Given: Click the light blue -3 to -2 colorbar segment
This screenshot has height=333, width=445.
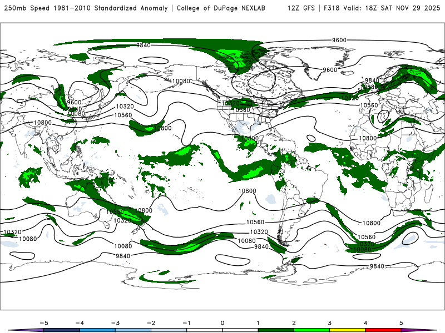Looking at the screenshot, I should 133,330.
